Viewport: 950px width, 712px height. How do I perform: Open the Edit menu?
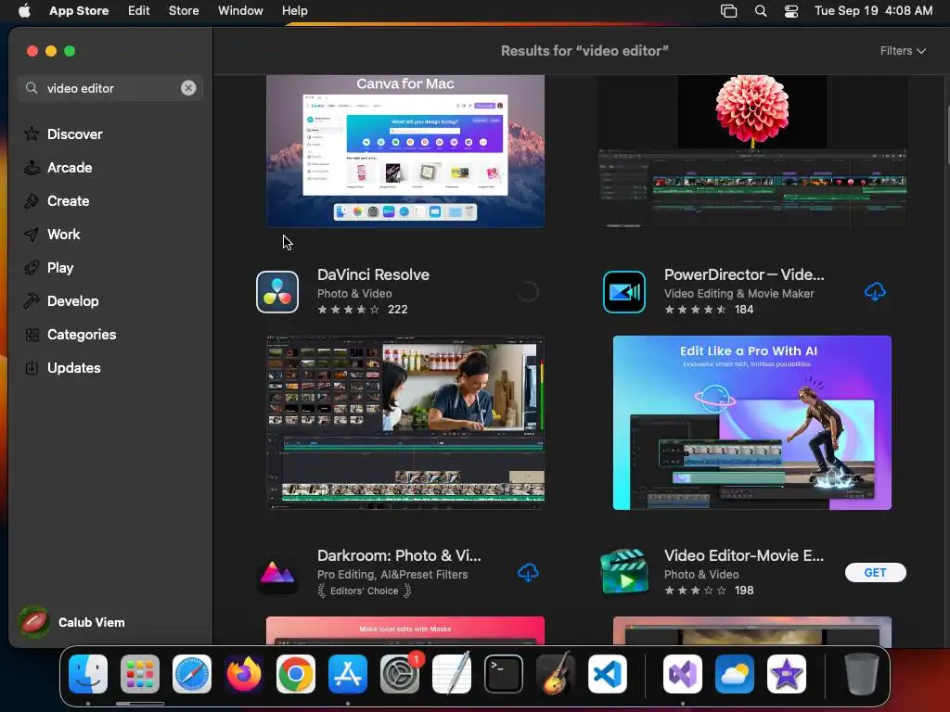pos(139,11)
